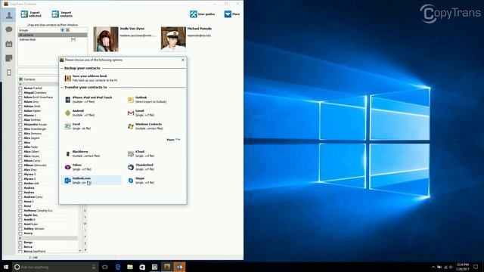Open the Contacts sidebar tab with the person icon
This screenshot has width=484, height=272.
pos(9,15)
